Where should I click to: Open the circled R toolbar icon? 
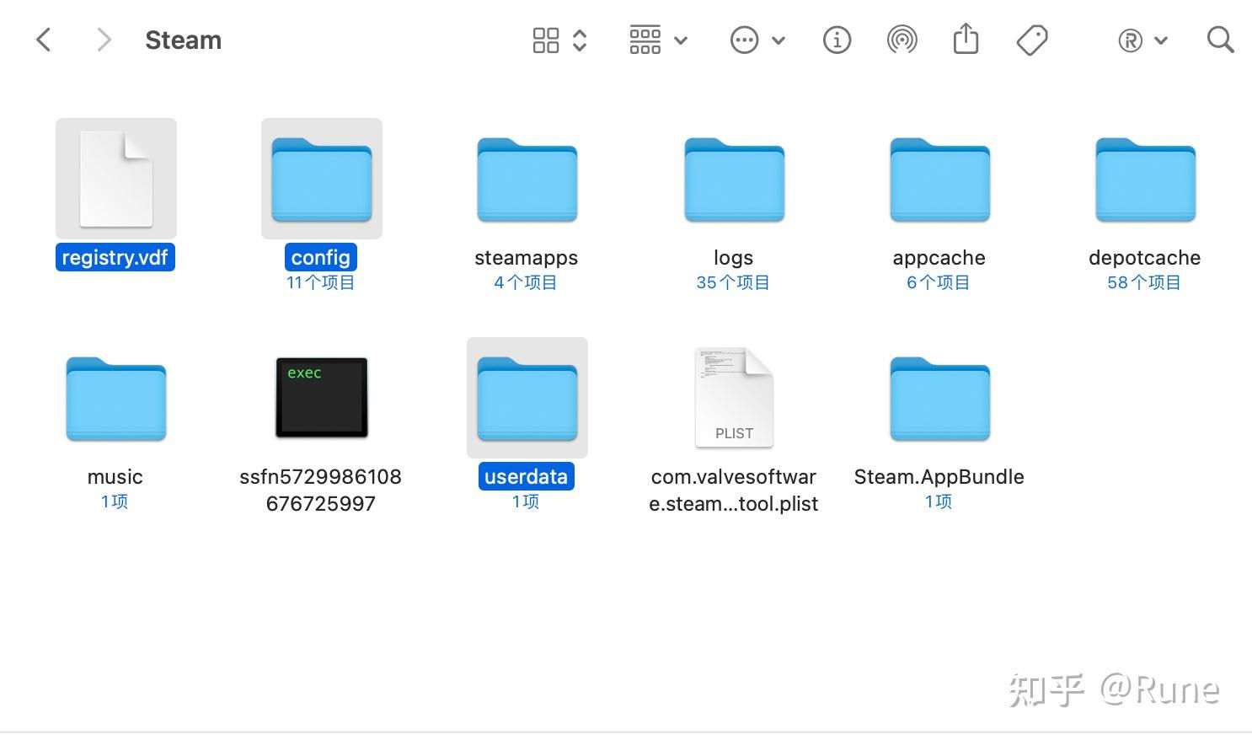1131,40
